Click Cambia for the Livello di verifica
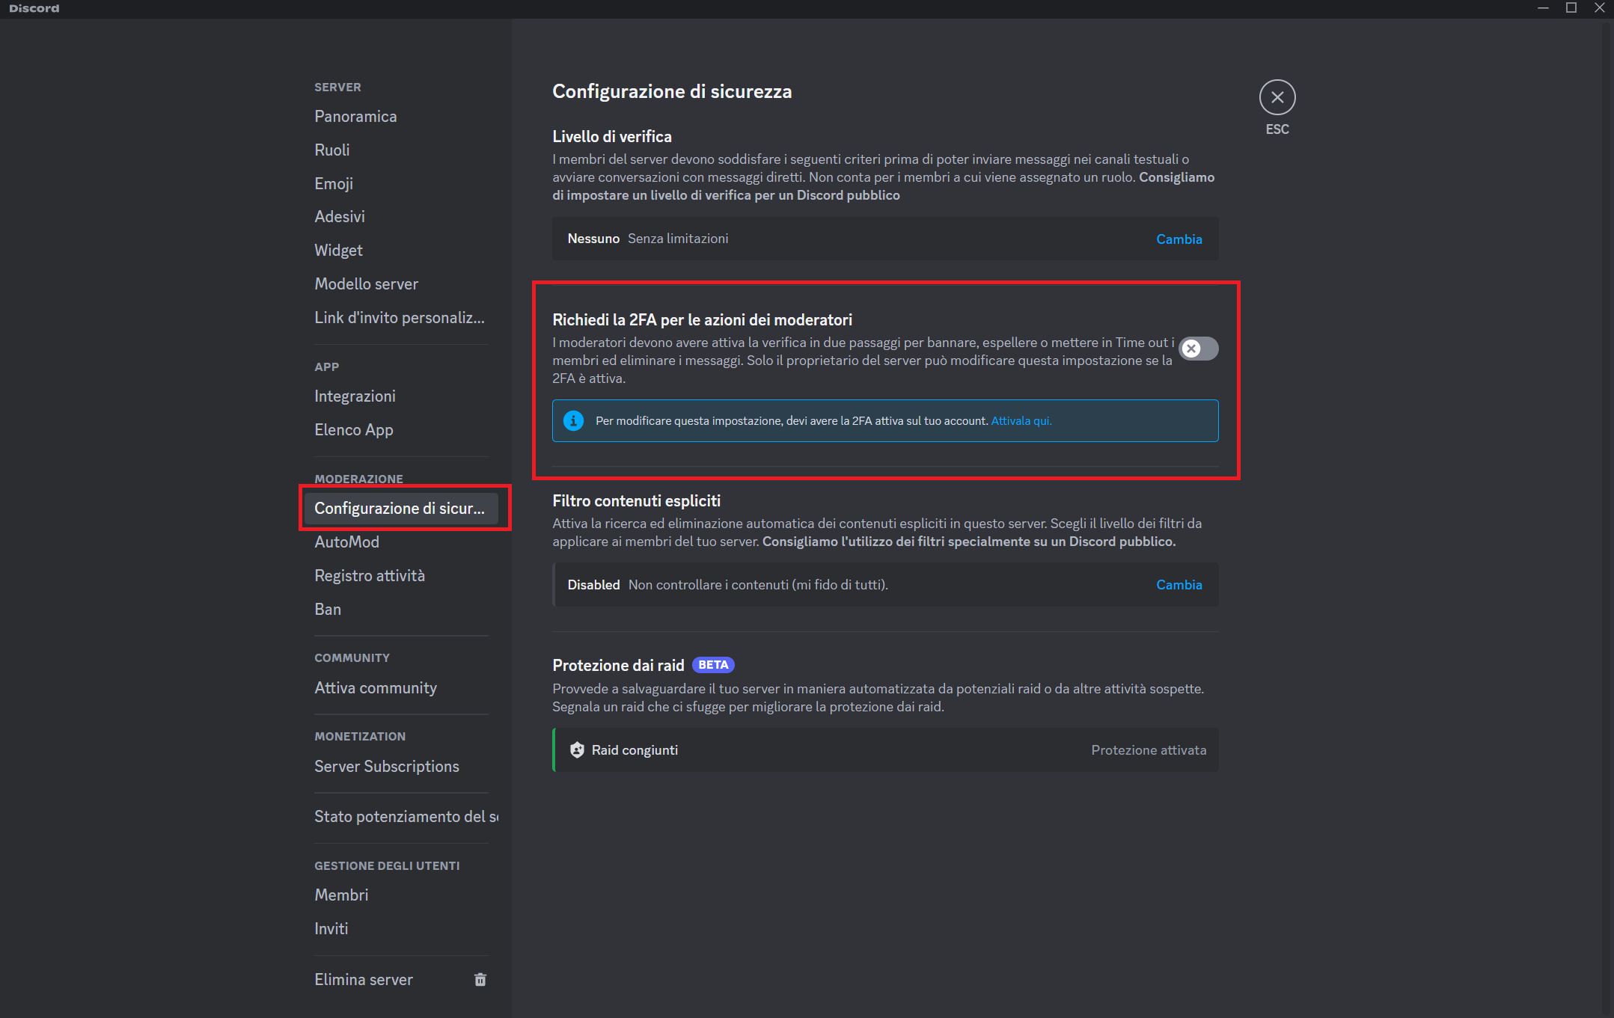The height and width of the screenshot is (1018, 1614). (1179, 238)
